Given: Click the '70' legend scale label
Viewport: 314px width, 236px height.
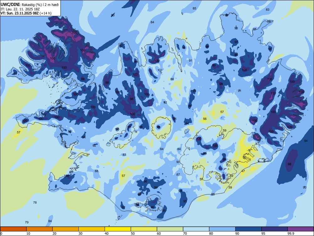Looking at the screenshot, I should 185,233.
